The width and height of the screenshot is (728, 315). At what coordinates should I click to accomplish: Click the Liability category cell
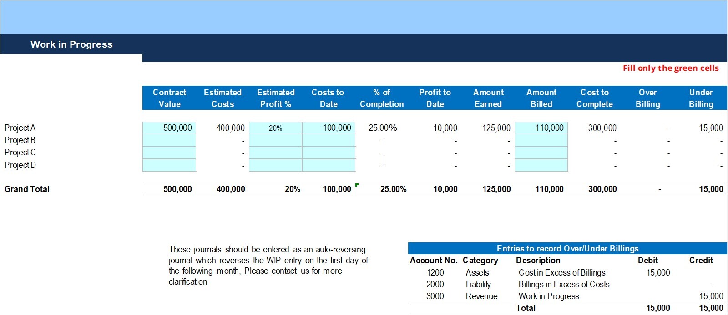478,285
